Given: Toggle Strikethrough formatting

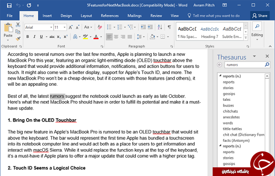Looking at the screenshot, I should click(52, 37).
